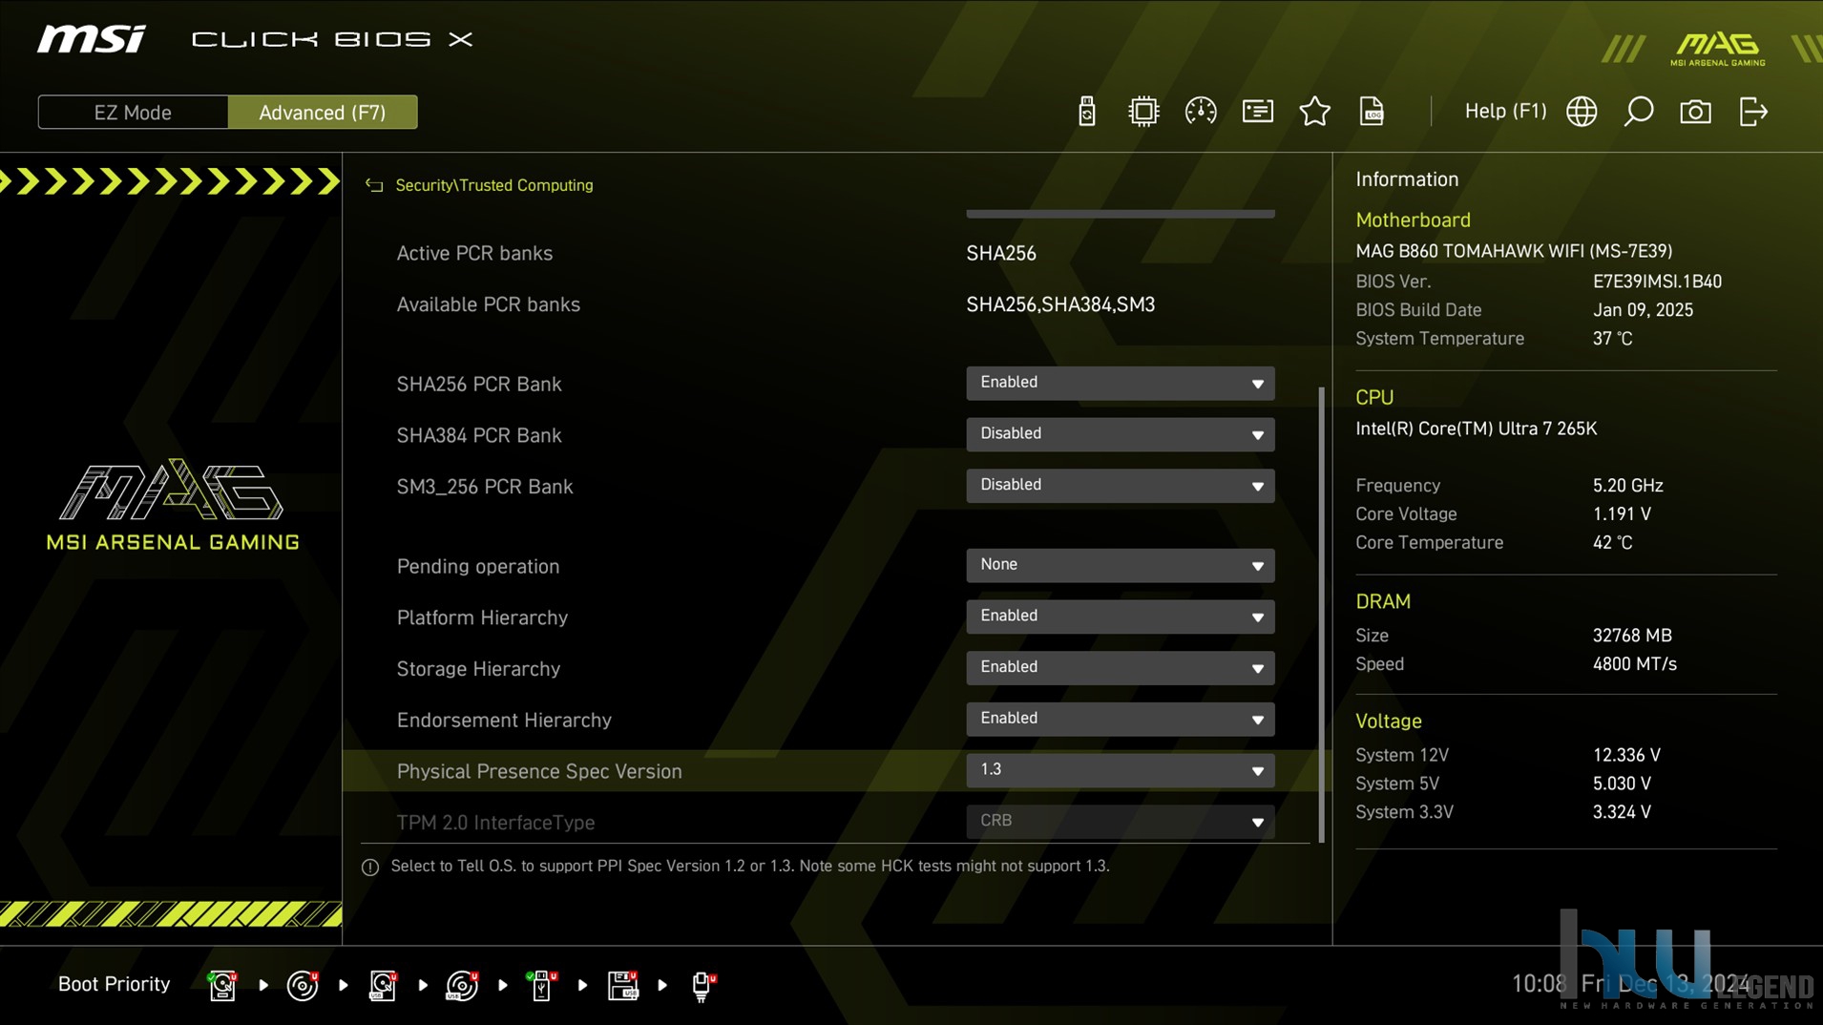Screen dimensions: 1823x1025
Task: Click the Pending operation label
Action: pyautogui.click(x=478, y=566)
